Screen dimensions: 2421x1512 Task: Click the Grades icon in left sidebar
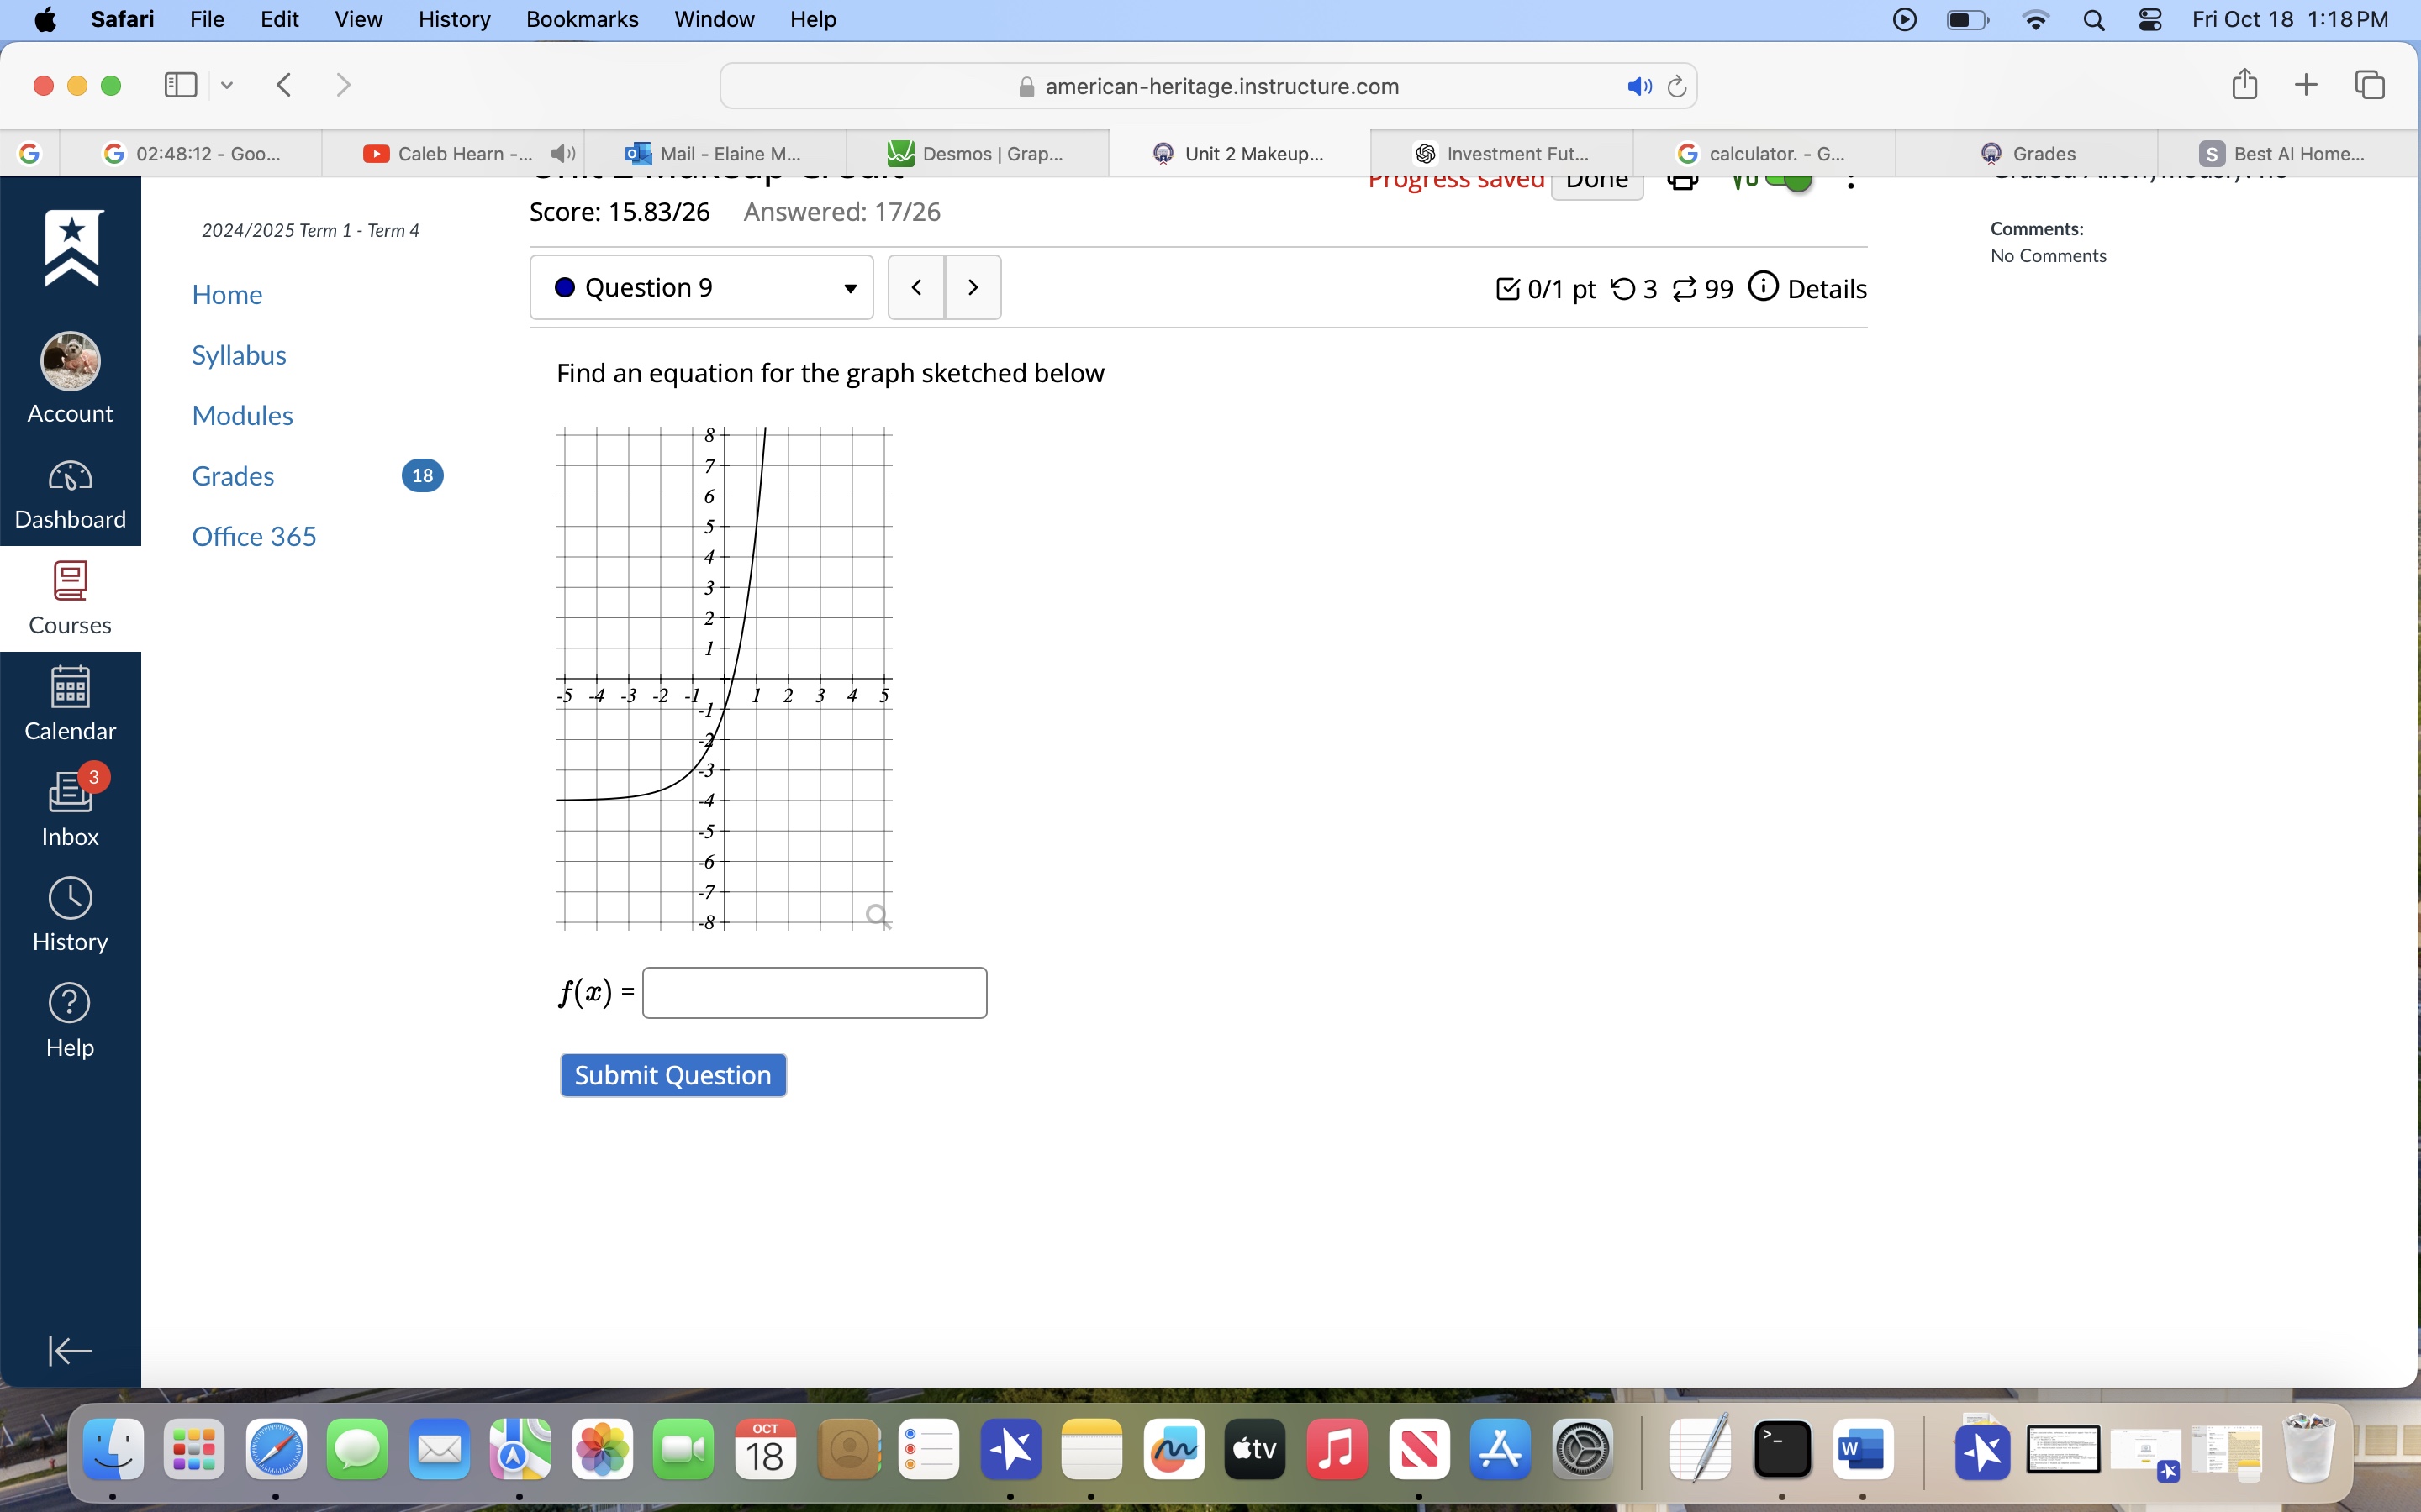point(232,475)
